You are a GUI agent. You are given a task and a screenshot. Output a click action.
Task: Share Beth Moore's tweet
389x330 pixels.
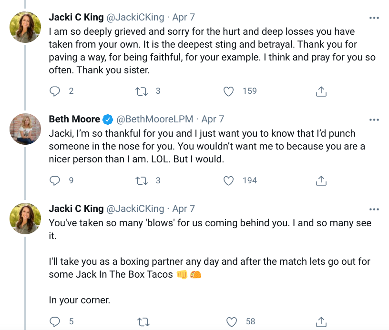tap(321, 180)
